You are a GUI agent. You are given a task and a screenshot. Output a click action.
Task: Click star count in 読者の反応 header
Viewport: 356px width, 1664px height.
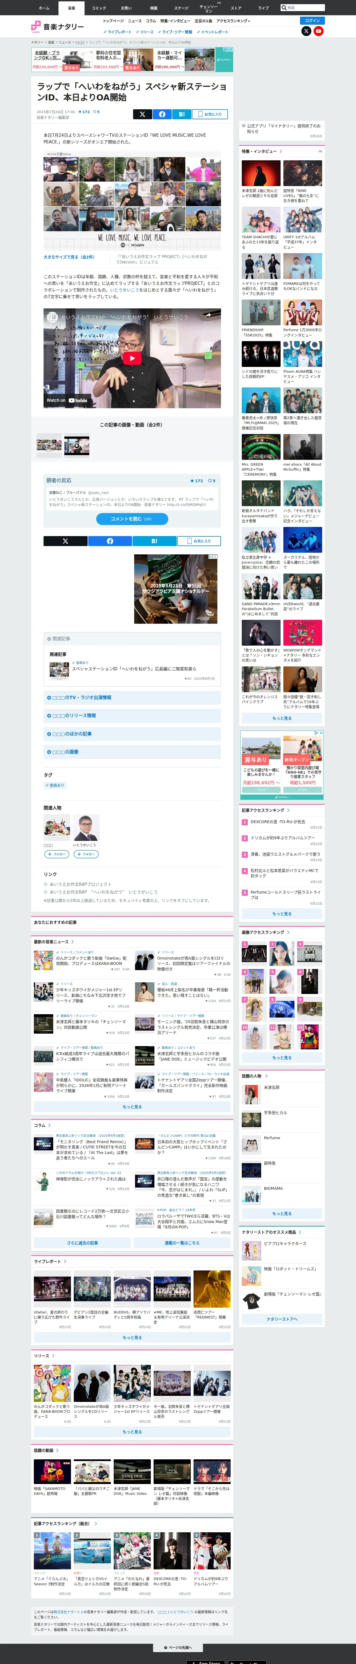[196, 481]
